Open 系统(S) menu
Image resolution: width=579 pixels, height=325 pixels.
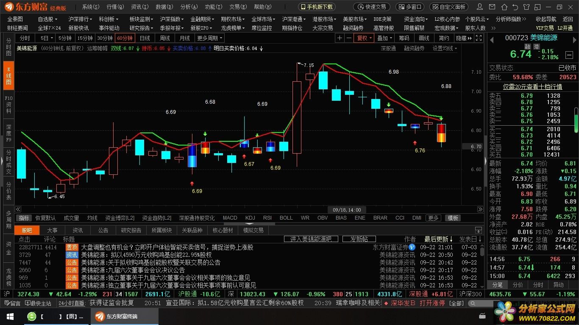pyautogui.click(x=91, y=7)
